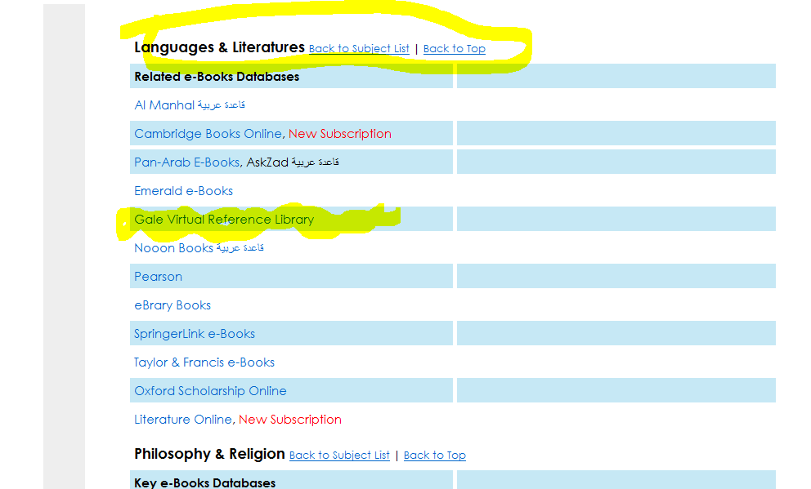This screenshot has width=811, height=489.
Task: Select the Related e-Books Databases header
Action: pos(217,77)
